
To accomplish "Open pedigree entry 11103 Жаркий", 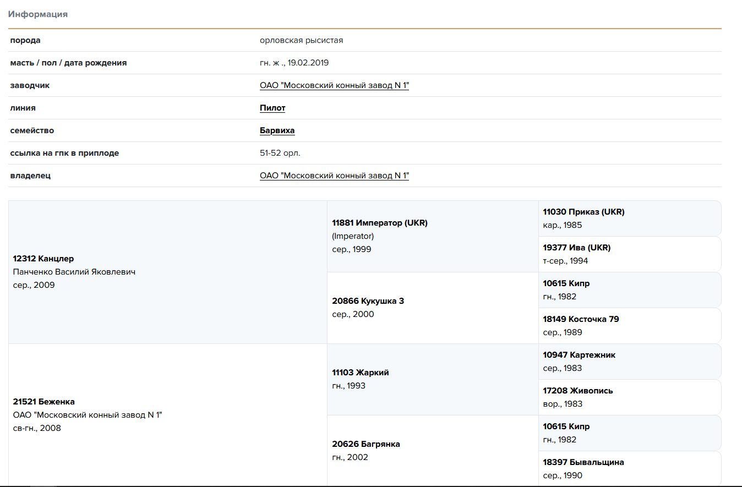I will click(361, 373).
